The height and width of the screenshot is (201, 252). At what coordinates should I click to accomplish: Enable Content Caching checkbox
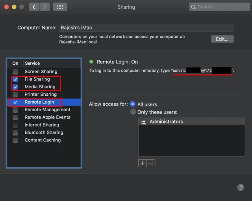point(15,140)
